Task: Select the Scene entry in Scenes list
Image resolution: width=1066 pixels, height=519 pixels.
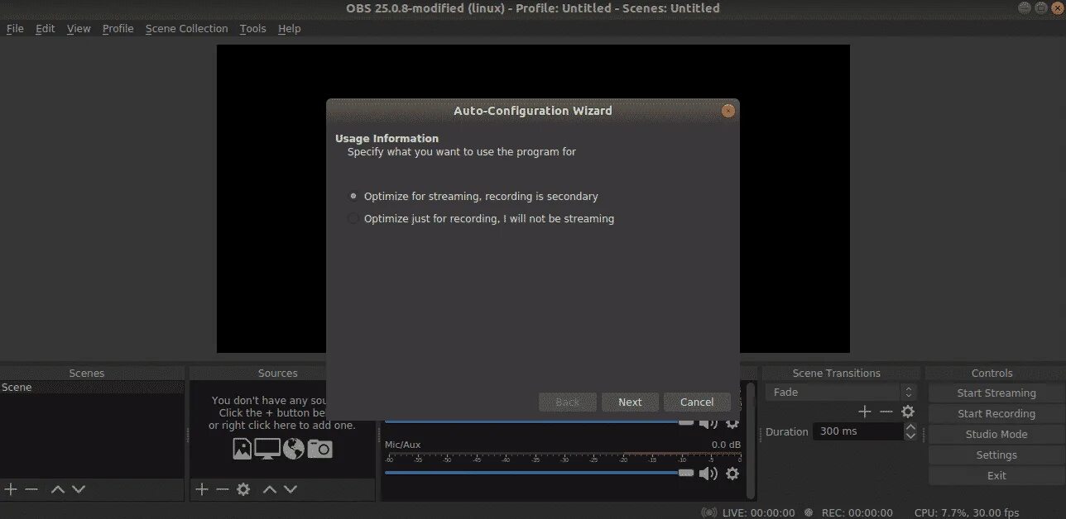Action: click(x=92, y=388)
